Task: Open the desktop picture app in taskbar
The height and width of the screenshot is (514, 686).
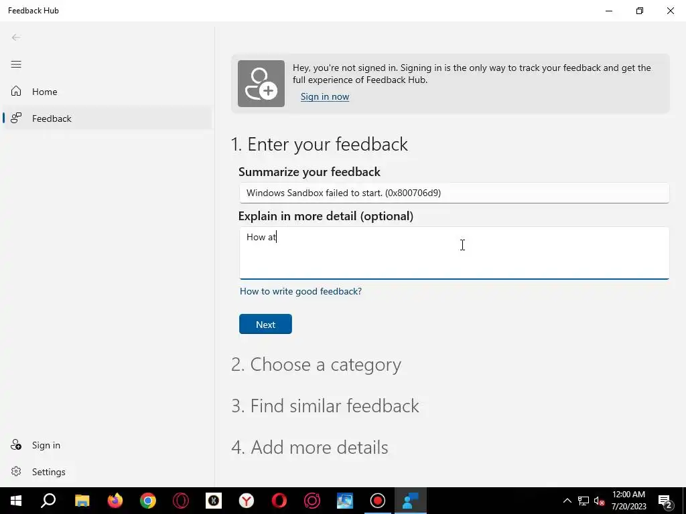Action: pos(345,501)
